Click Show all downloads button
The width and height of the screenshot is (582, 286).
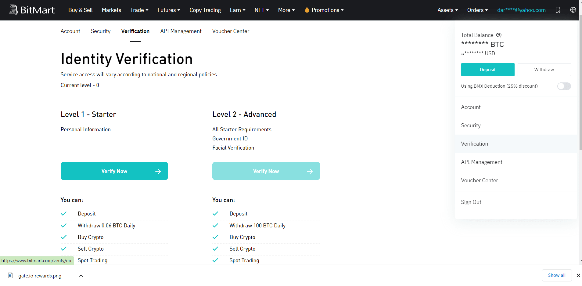point(557,275)
